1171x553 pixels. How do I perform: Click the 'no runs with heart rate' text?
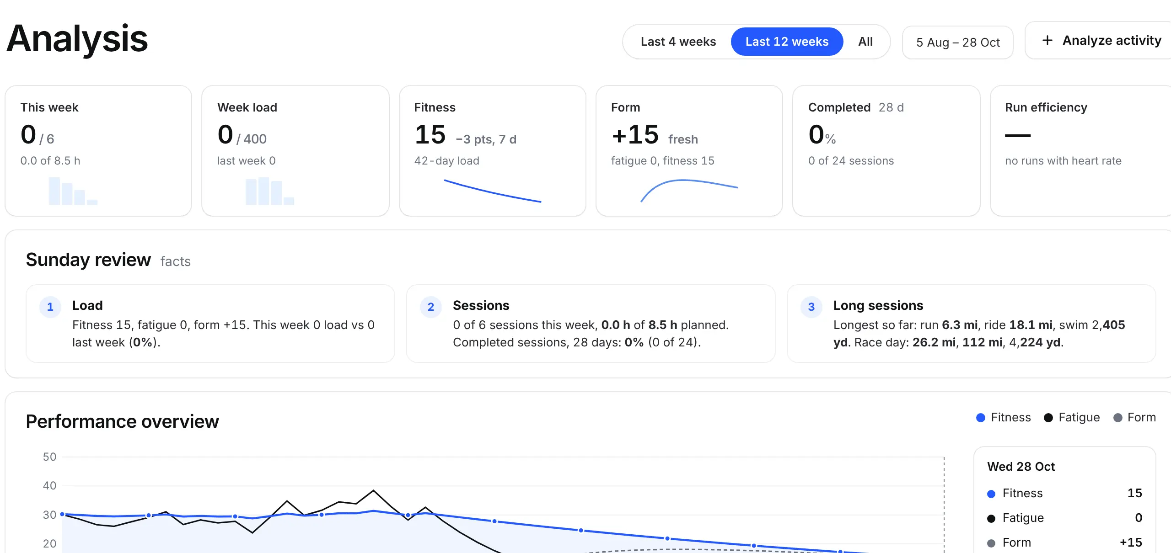(x=1063, y=161)
